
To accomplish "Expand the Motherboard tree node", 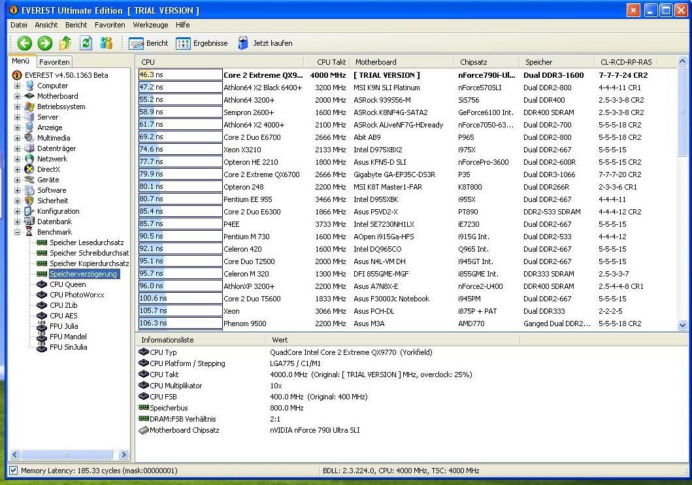I will tap(17, 96).
